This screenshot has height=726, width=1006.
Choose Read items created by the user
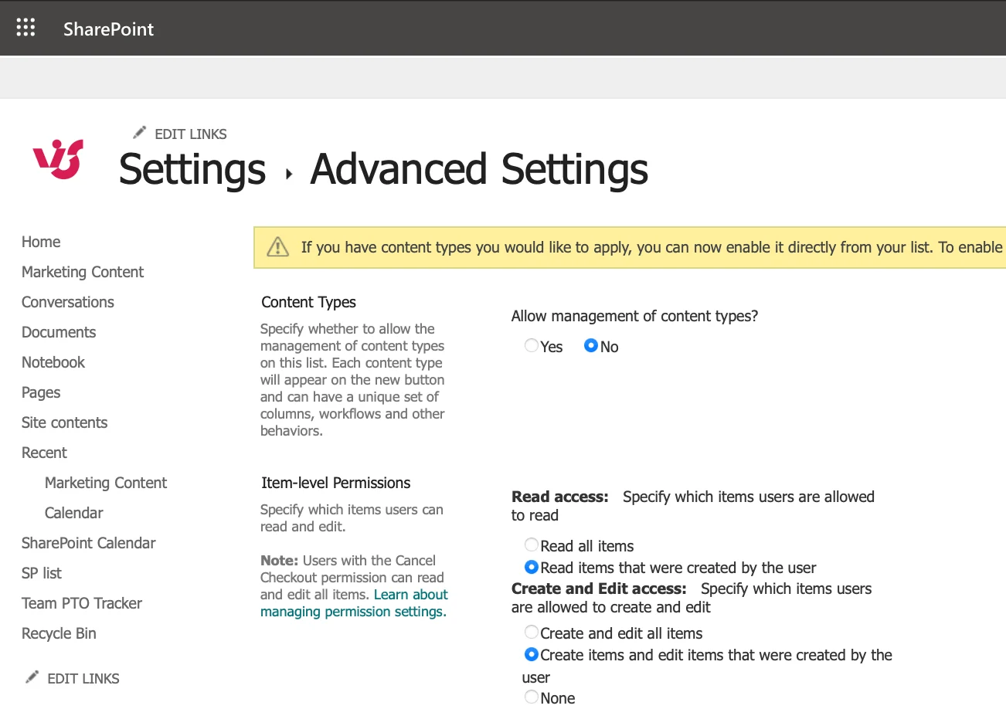tap(532, 567)
